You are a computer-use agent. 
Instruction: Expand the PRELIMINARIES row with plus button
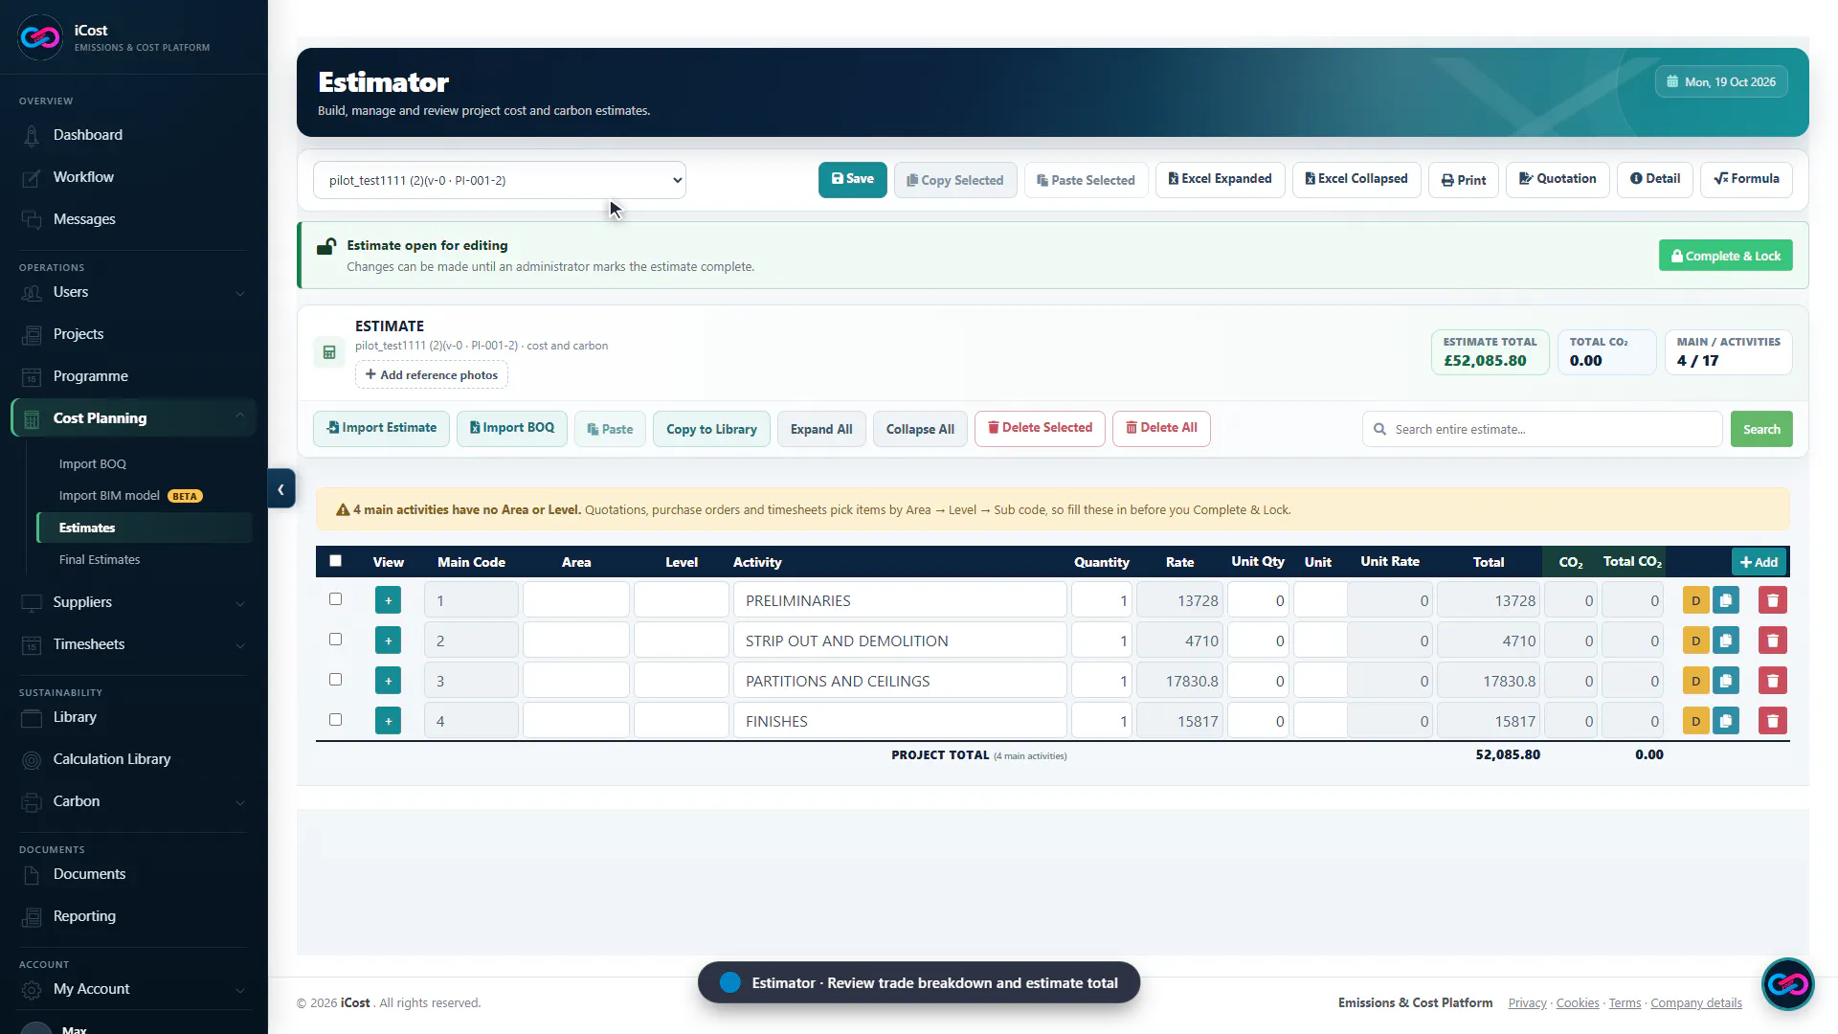coord(388,600)
